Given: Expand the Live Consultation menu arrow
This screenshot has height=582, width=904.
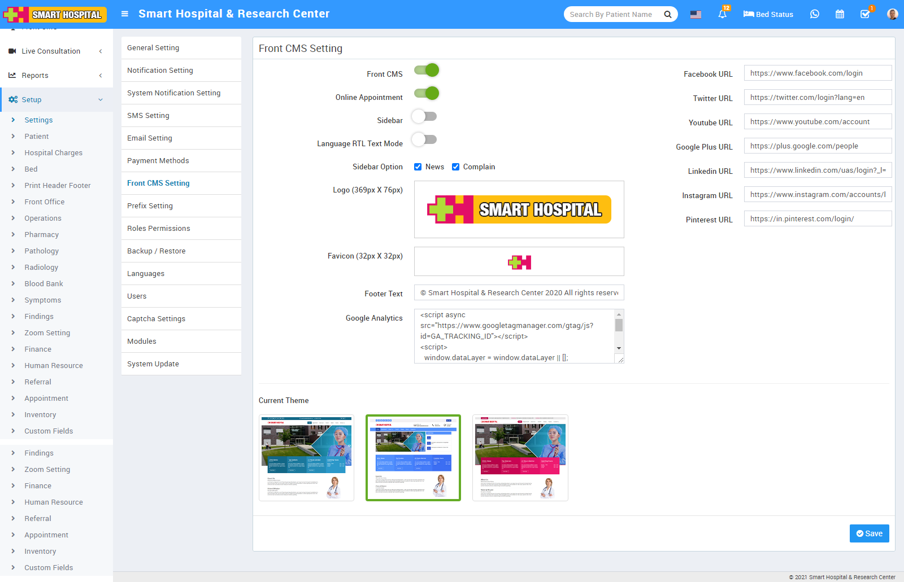Looking at the screenshot, I should 101,51.
